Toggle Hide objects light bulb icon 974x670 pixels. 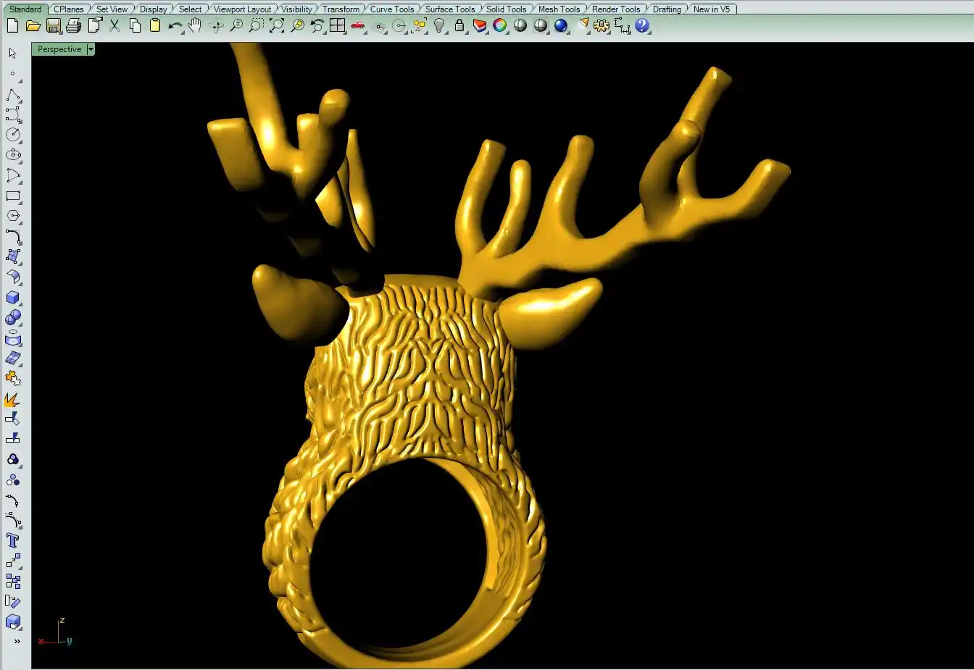(439, 26)
